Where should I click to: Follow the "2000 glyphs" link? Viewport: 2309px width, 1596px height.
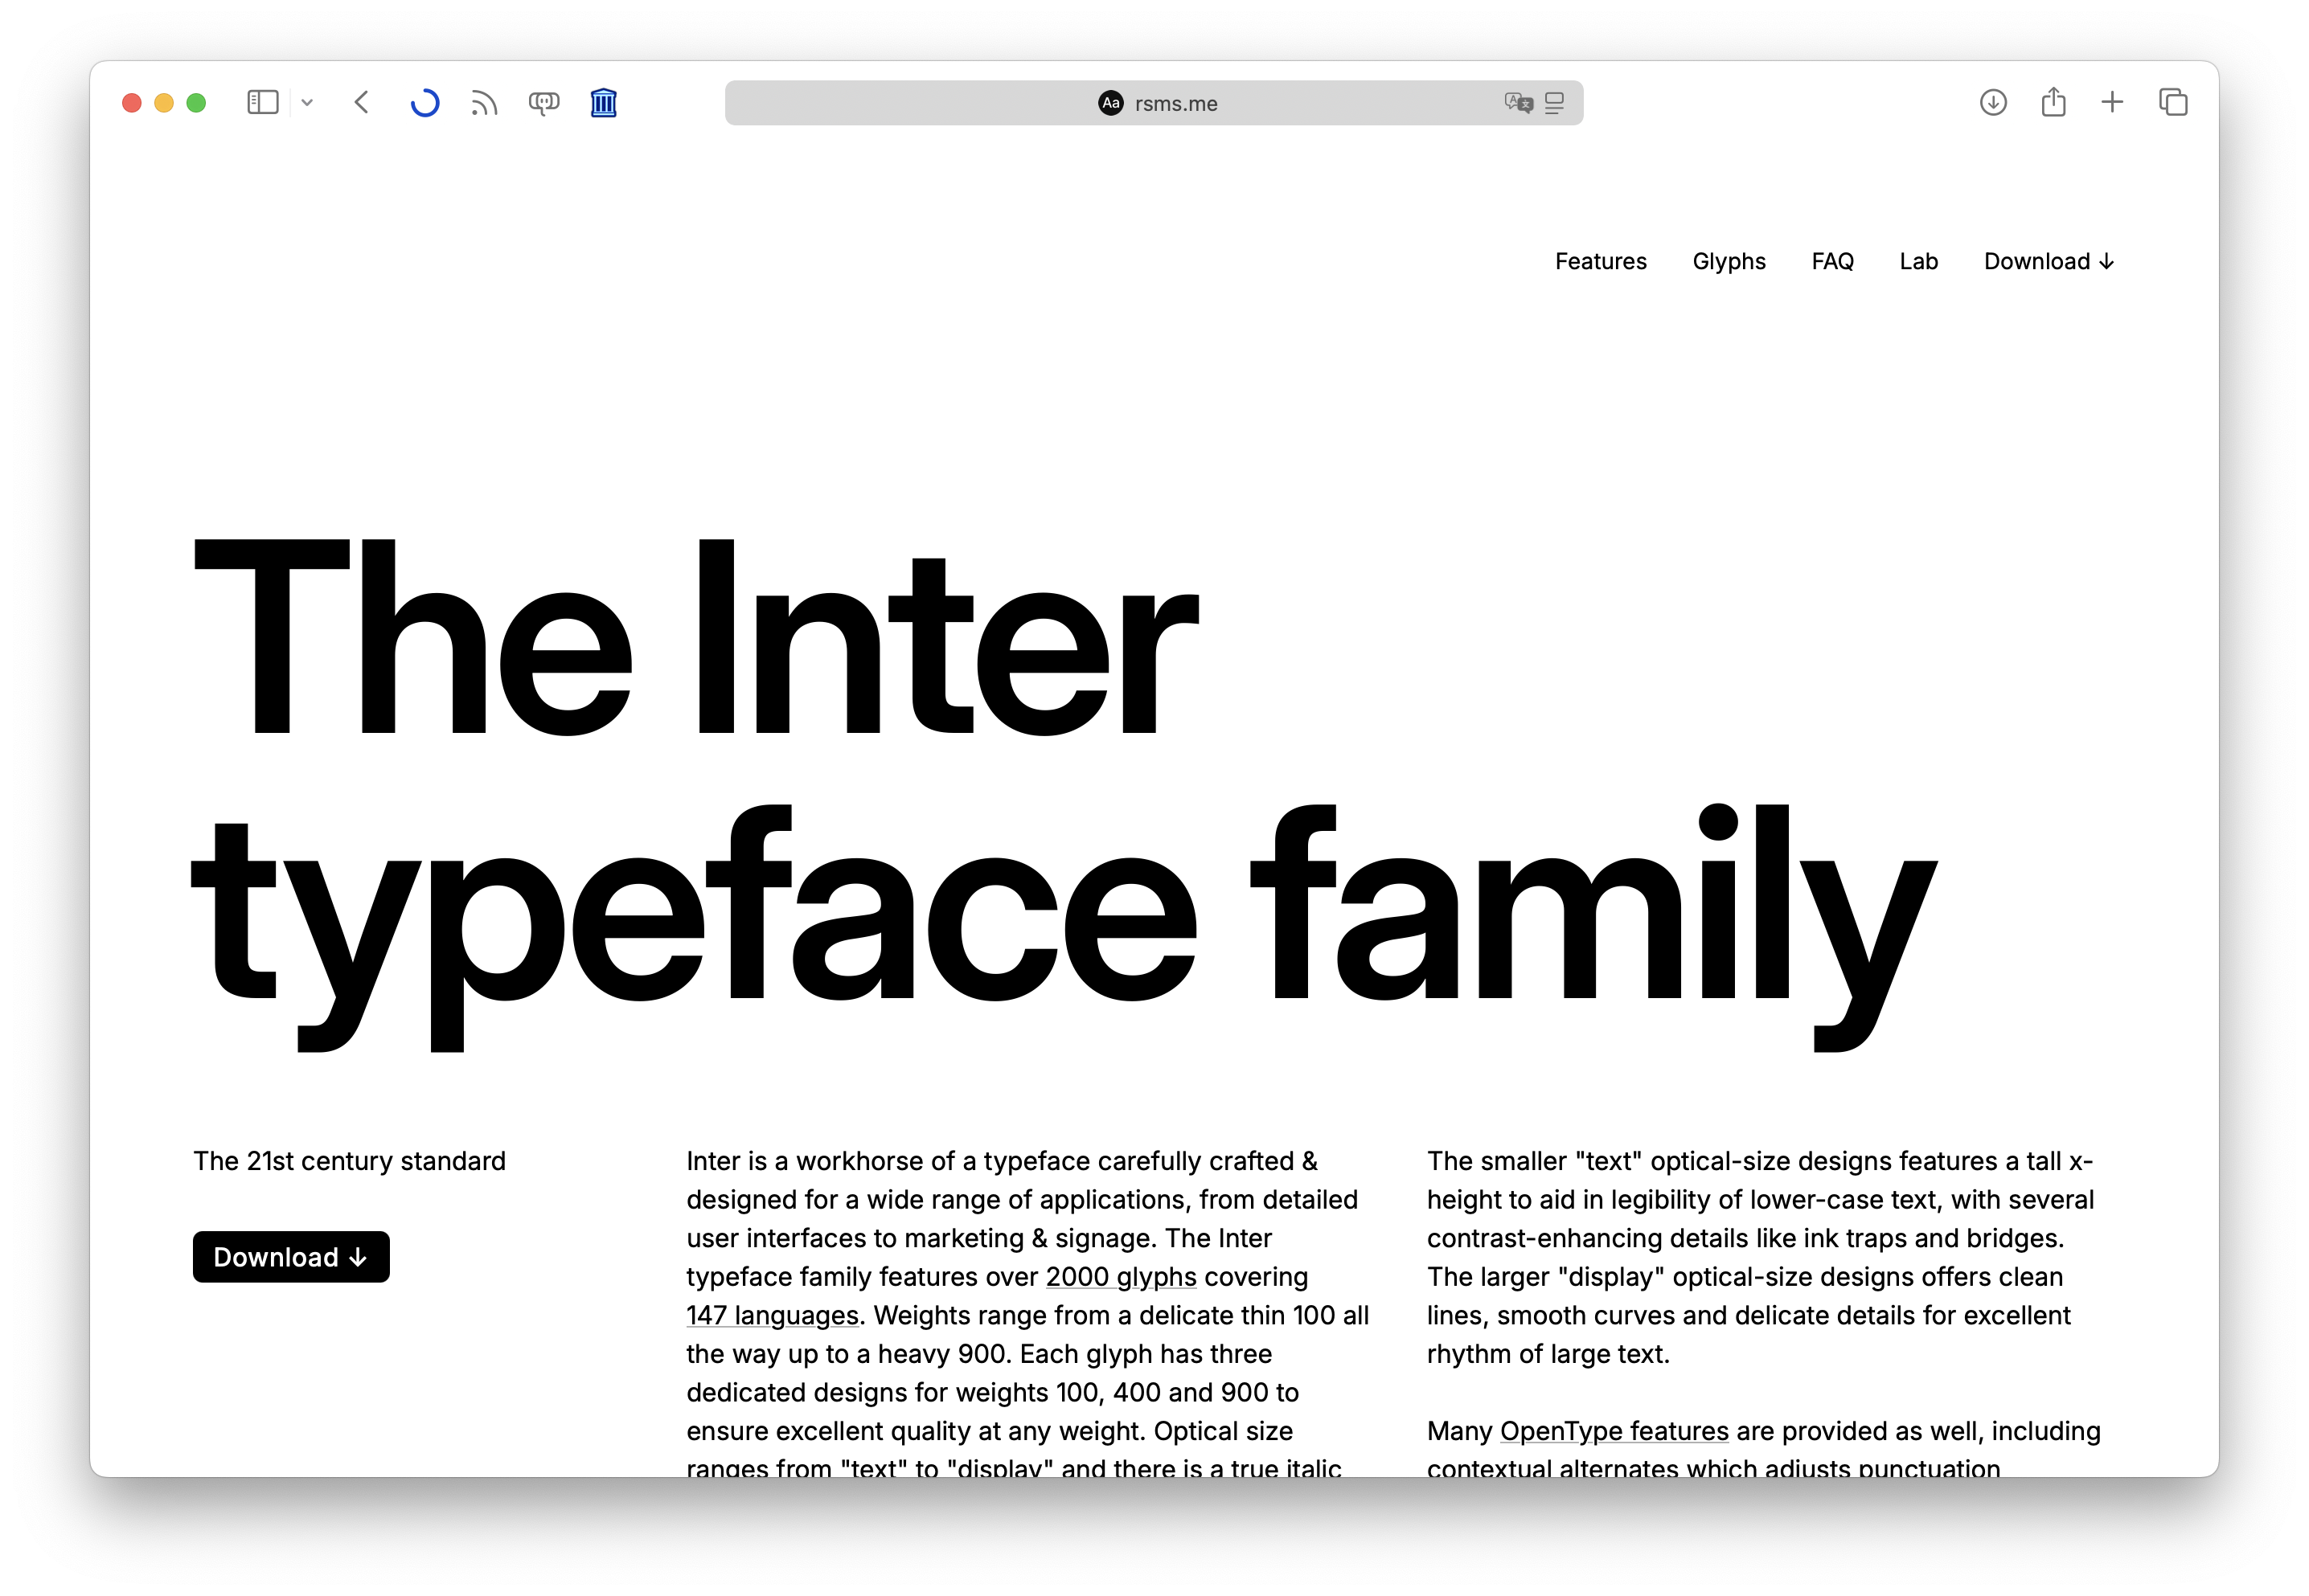1121,1277
